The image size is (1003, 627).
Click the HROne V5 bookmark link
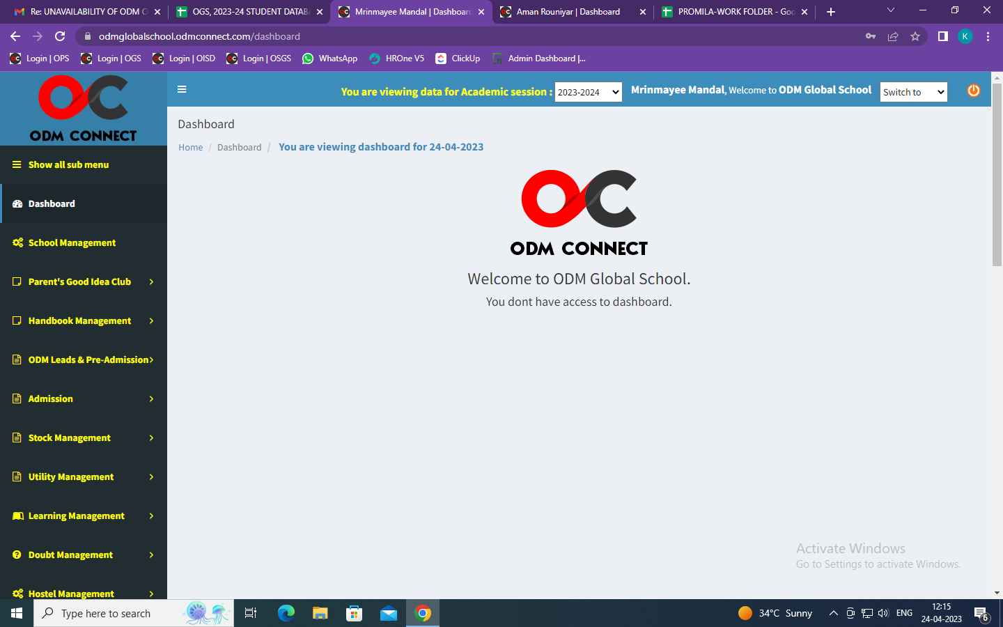point(397,59)
